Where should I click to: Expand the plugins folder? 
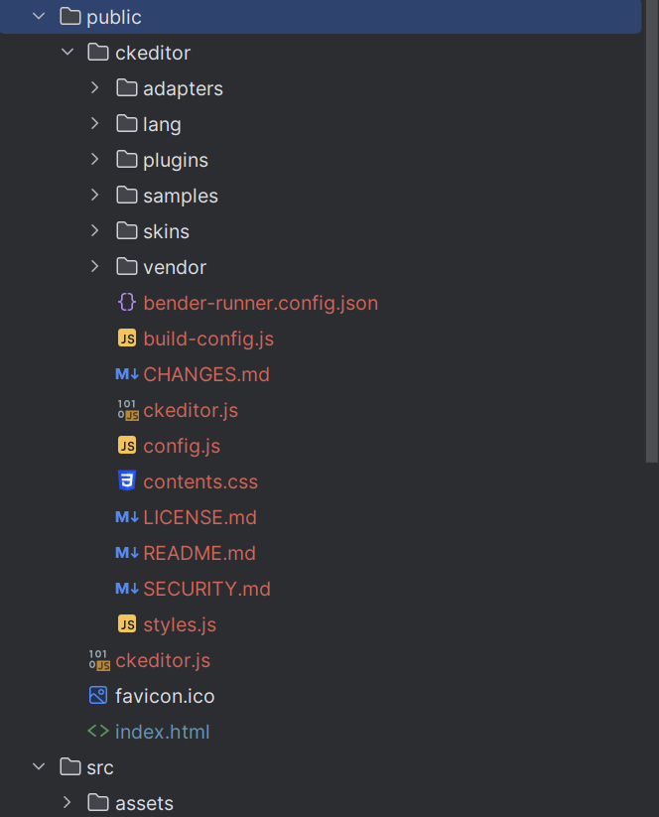[x=94, y=159]
